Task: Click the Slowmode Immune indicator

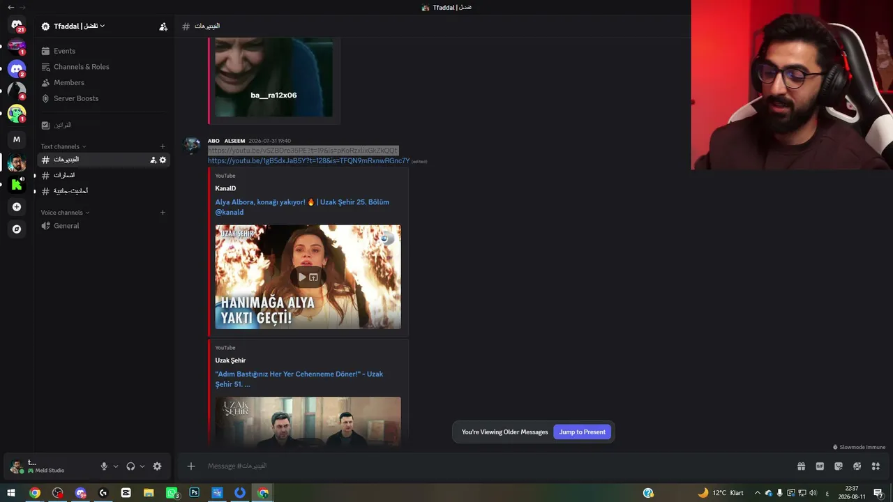Action: pyautogui.click(x=859, y=448)
